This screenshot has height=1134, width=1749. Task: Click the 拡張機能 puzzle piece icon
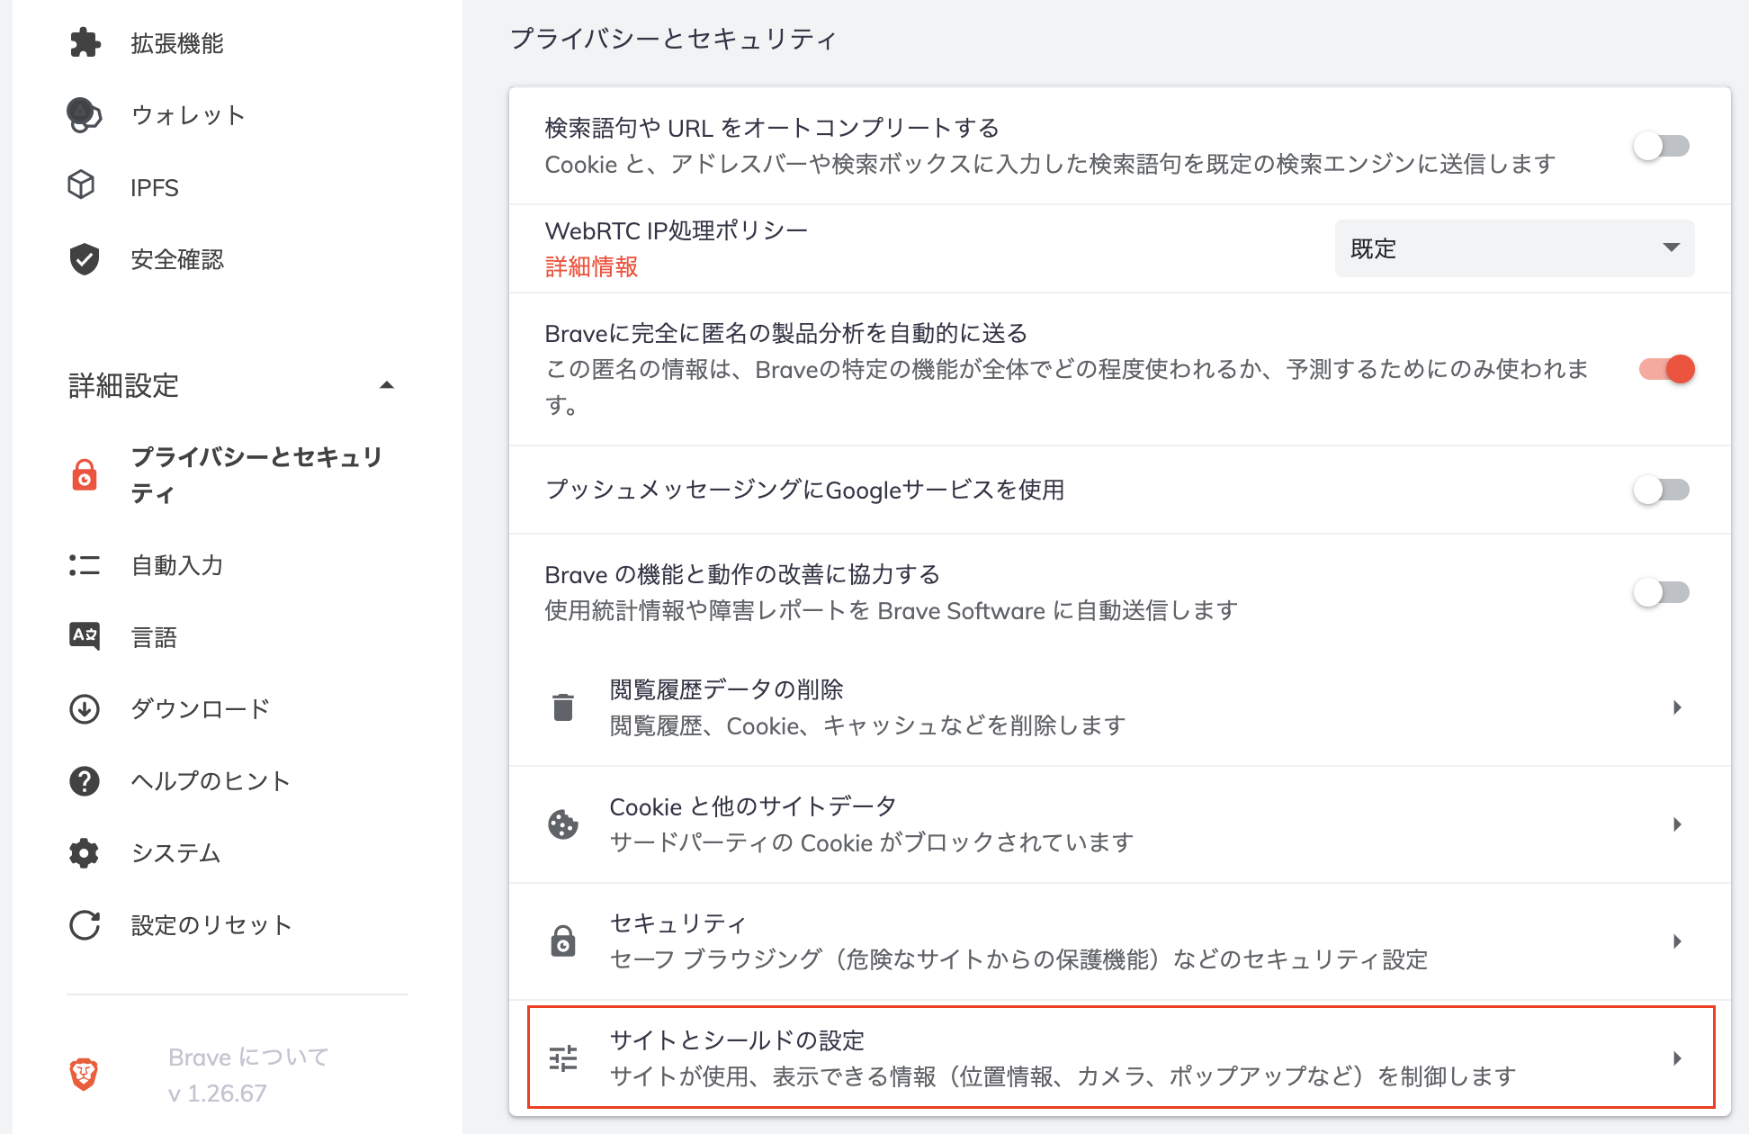pyautogui.click(x=85, y=42)
